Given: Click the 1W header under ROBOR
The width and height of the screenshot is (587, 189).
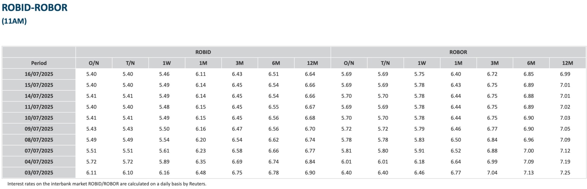Looking at the screenshot, I should click(x=422, y=63).
